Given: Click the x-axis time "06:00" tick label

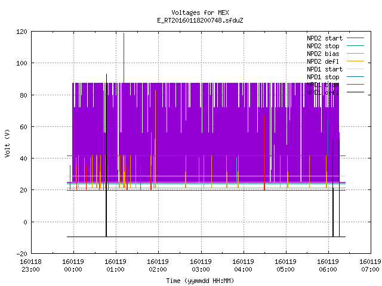Looking at the screenshot, I should click(x=328, y=269).
